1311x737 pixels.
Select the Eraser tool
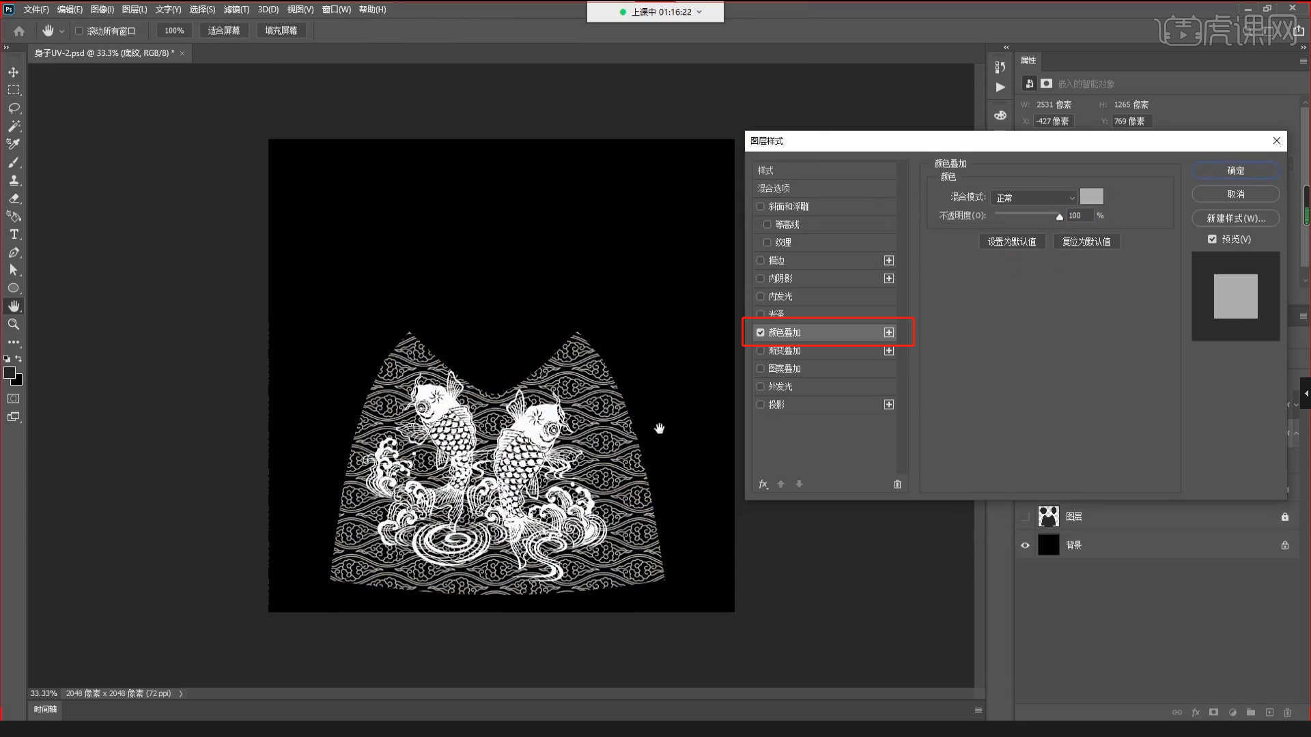tap(14, 199)
